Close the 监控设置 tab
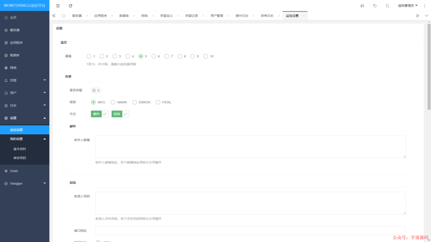This screenshot has width=431, height=242. pos(304,16)
